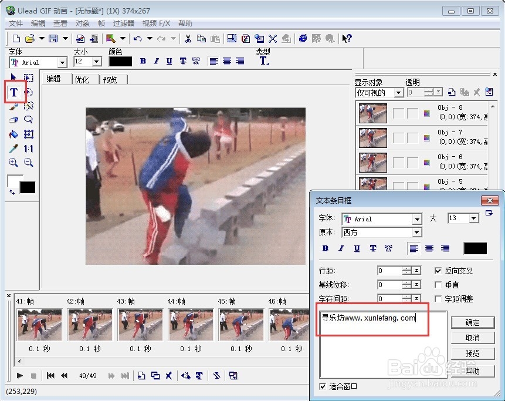Toggle Italic in text entry dialog
Viewport: 505px width, 401px height.
[x=341, y=248]
